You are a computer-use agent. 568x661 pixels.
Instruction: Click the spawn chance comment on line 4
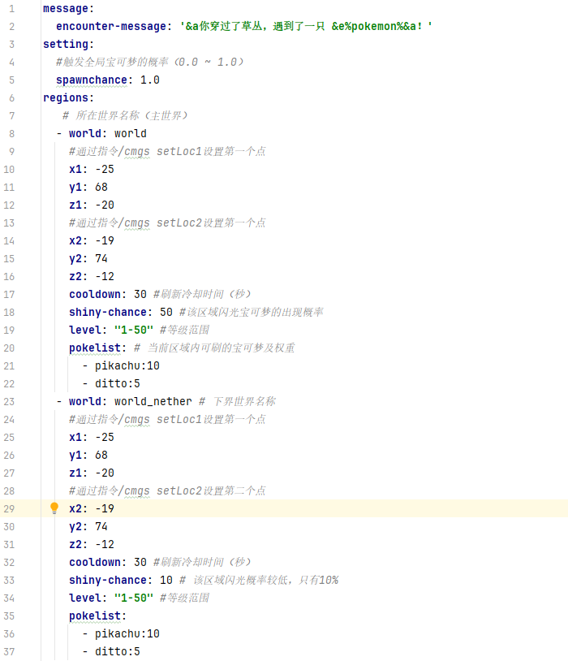[150, 62]
